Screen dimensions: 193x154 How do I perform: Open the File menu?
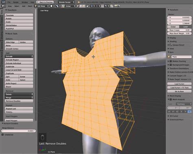click(x=9, y=2)
